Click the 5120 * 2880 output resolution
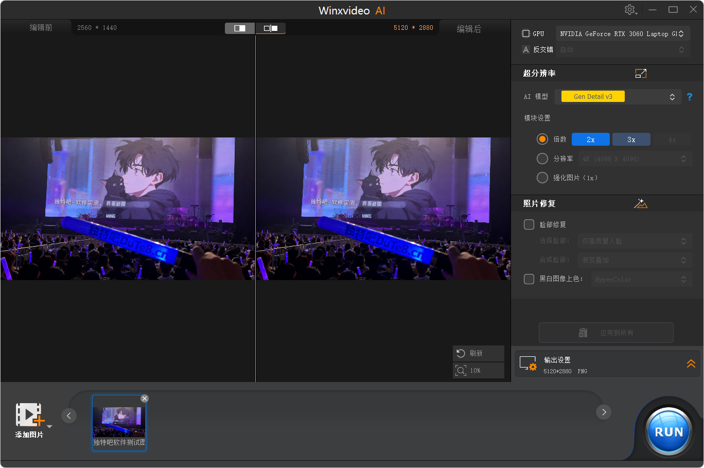Screen dimensions: 704x468 (x=413, y=28)
